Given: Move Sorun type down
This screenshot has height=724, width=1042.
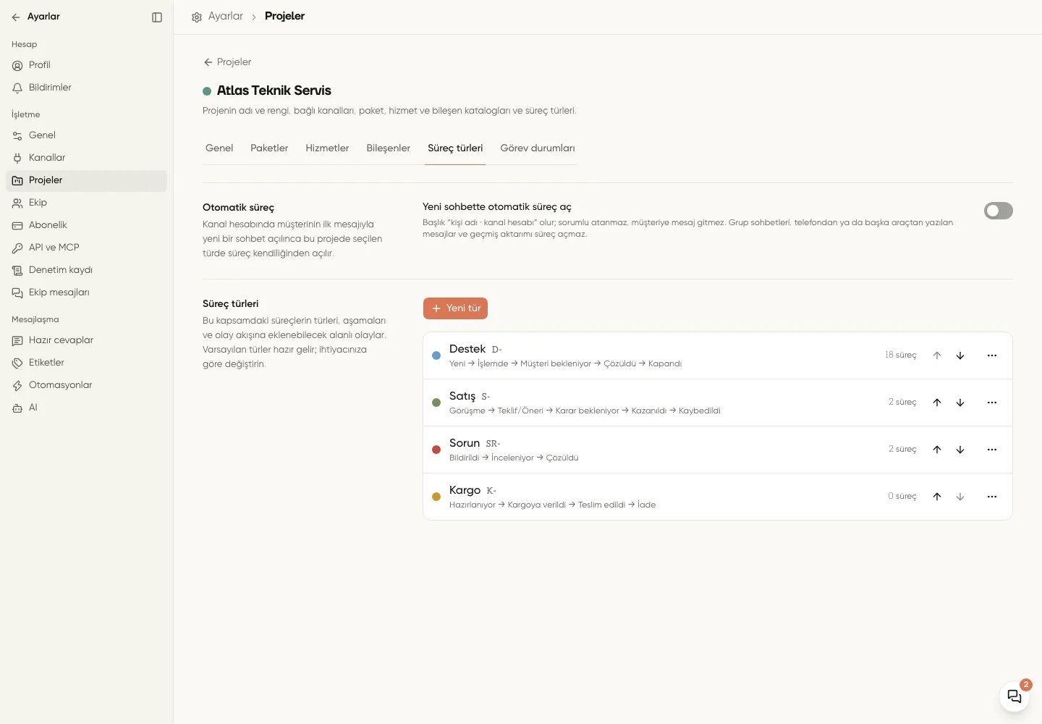Looking at the screenshot, I should point(960,450).
